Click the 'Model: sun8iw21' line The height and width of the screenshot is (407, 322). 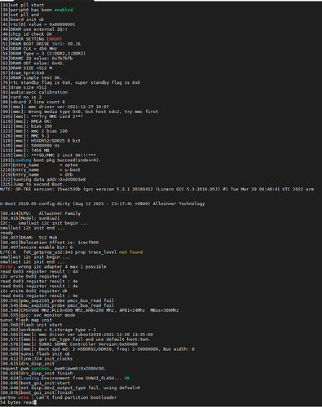tap(30, 218)
